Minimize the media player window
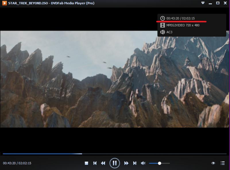The image size is (230, 170). tap(210, 3)
